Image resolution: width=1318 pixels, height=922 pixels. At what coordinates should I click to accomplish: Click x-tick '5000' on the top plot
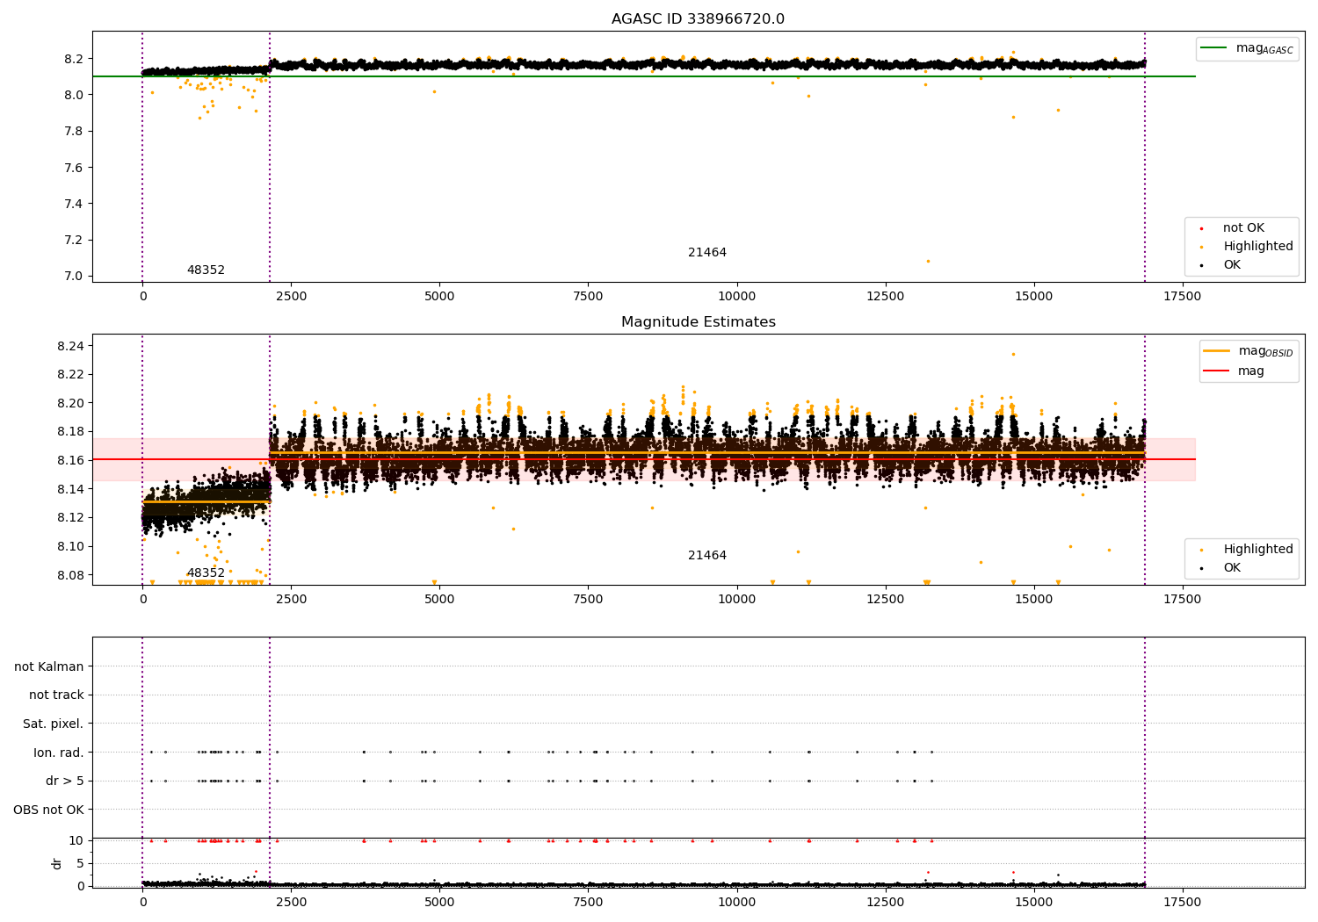pyautogui.click(x=439, y=297)
